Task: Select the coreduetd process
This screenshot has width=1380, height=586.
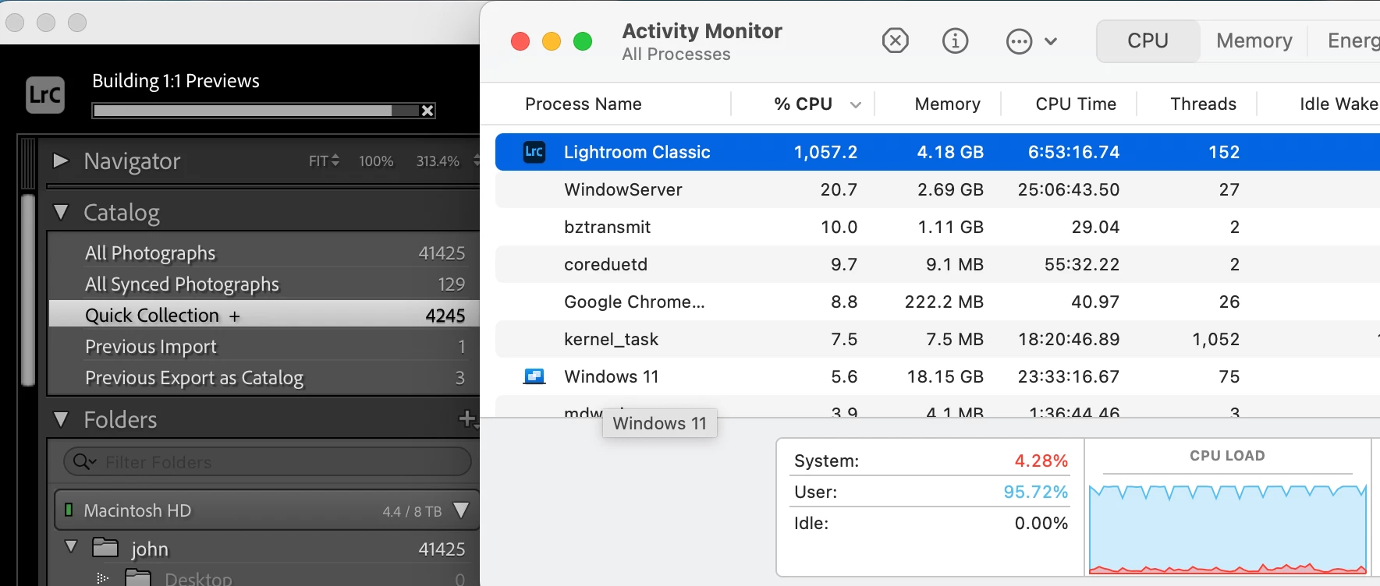Action: tap(938, 264)
